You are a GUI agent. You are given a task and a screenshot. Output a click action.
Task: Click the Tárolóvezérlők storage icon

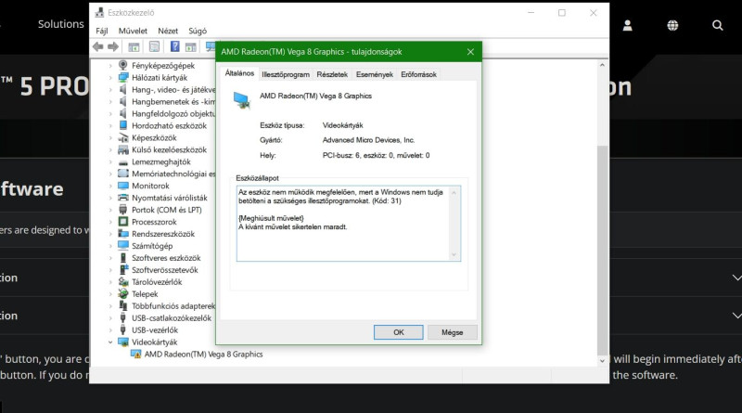[123, 282]
